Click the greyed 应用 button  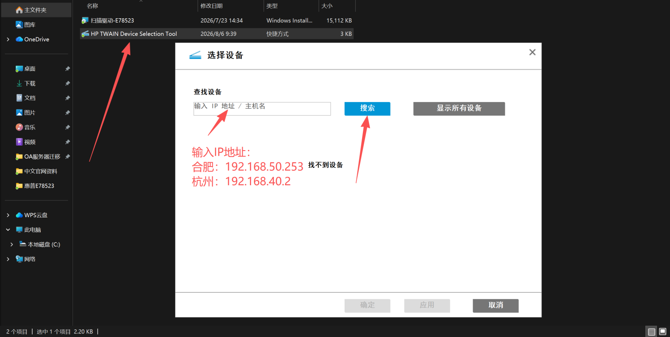click(427, 306)
